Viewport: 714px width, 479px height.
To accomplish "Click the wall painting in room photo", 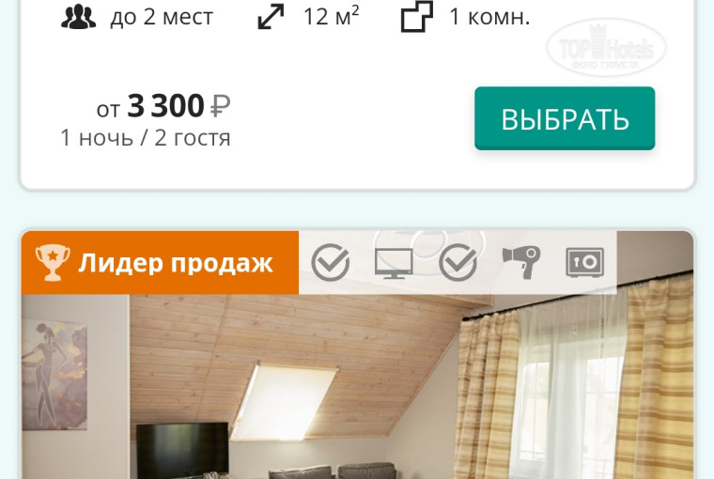I will 54,374.
